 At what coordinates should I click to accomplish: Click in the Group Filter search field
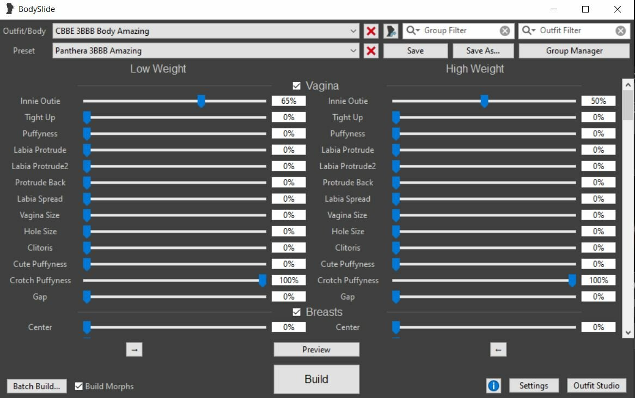(x=460, y=31)
